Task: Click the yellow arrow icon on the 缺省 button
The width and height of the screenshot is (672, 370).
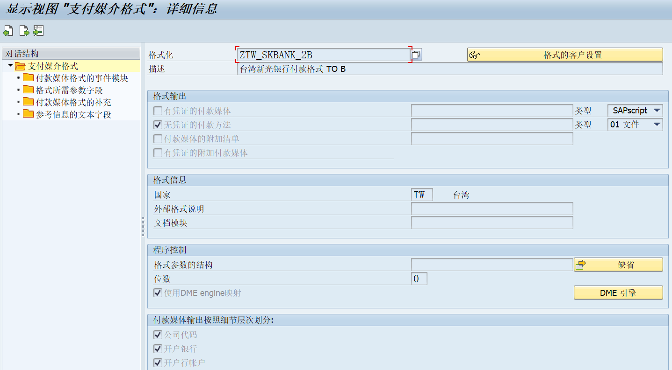Action: point(581,264)
